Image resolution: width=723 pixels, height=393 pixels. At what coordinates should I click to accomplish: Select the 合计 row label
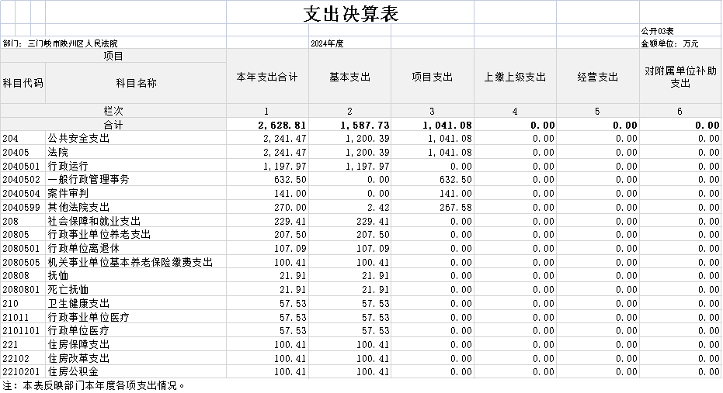click(113, 125)
